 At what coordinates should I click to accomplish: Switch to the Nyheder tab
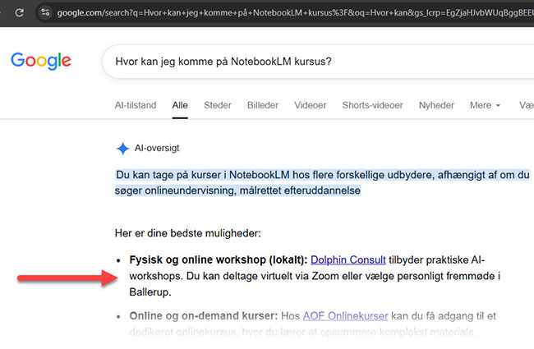point(436,105)
